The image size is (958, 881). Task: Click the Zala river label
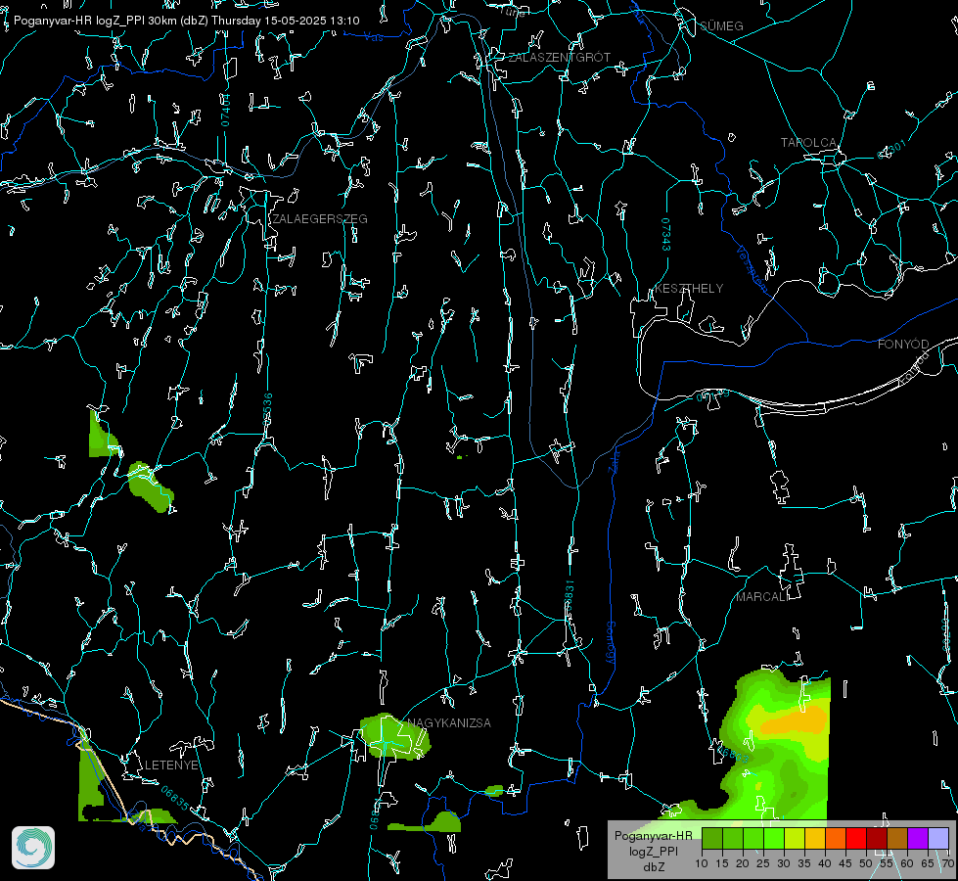pyautogui.click(x=614, y=460)
